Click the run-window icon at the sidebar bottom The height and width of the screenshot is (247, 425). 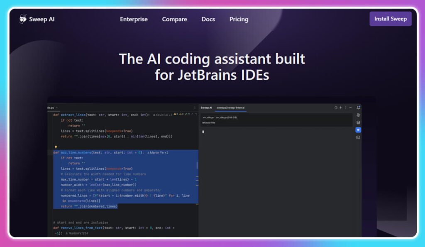359,137
